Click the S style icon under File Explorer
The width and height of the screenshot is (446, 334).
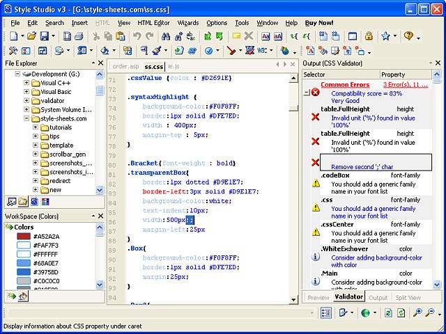[x=34, y=202]
